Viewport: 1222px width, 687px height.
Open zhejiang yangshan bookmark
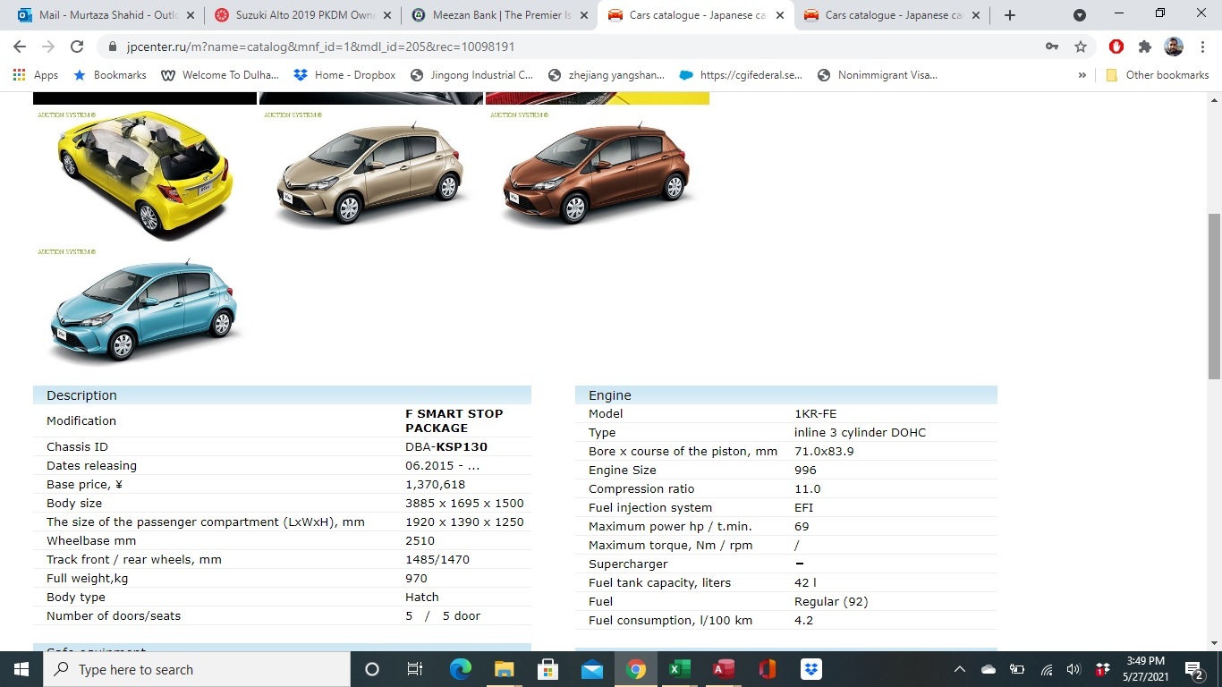[x=607, y=75]
